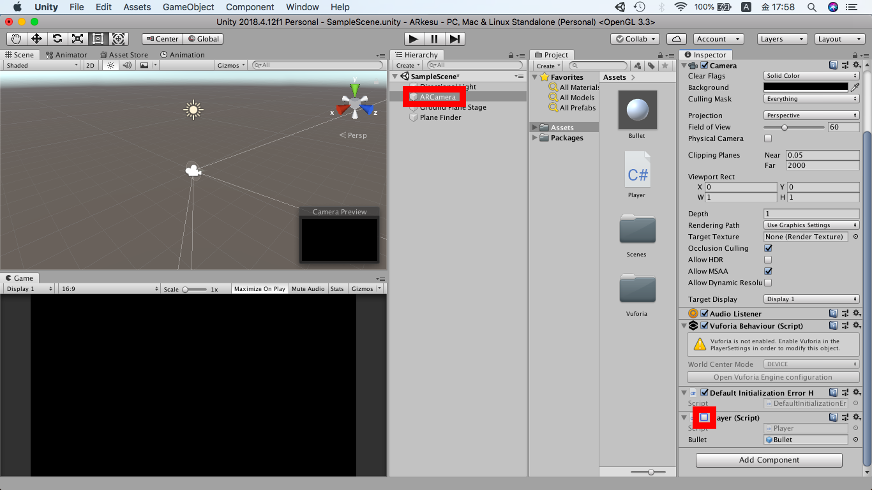The width and height of the screenshot is (872, 490).
Task: Open the Target Texture object picker circle
Action: [855, 237]
